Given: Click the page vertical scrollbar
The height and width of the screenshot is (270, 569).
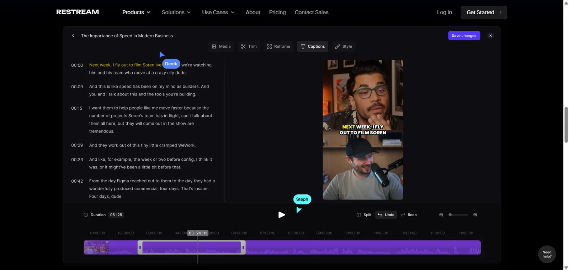Looking at the screenshot, I should point(566,125).
